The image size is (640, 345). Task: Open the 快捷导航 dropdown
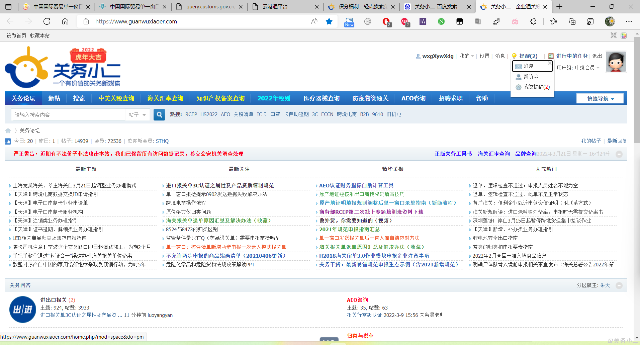600,98
